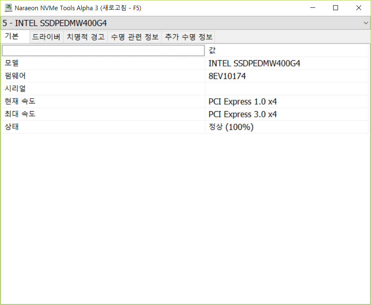Click the empty first column header
This screenshot has width=371, height=305.
click(x=103, y=50)
